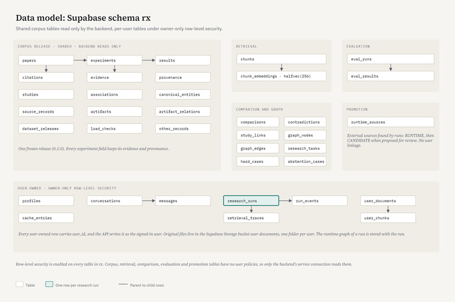Click the cache_entries table

46,217
